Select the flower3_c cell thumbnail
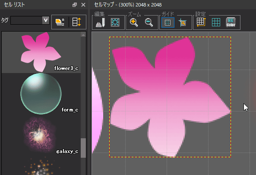Screen dimensions: 256x175 tap(41, 52)
